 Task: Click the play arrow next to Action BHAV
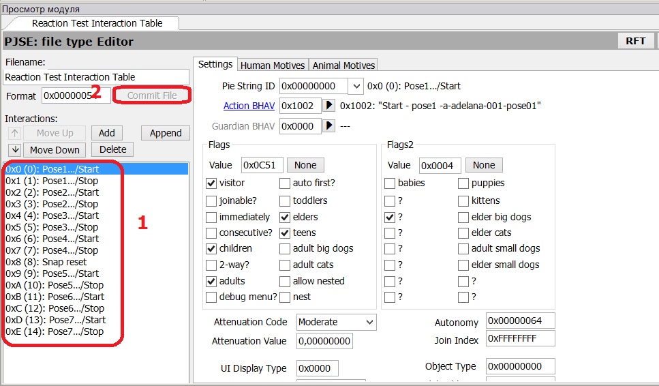[329, 106]
